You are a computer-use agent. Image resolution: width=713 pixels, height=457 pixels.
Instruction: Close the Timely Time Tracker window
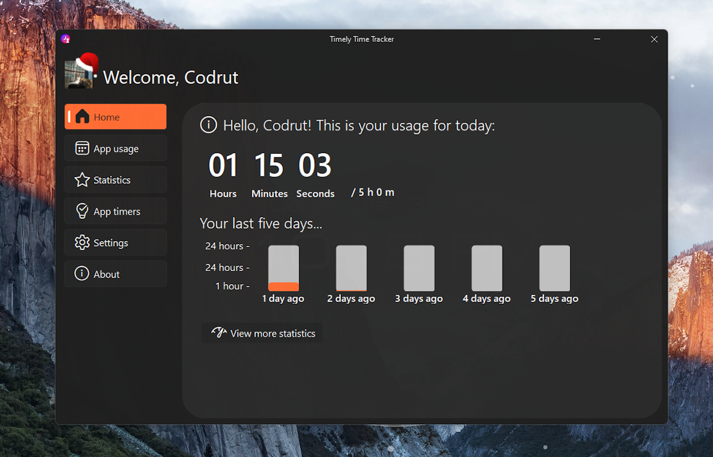654,39
